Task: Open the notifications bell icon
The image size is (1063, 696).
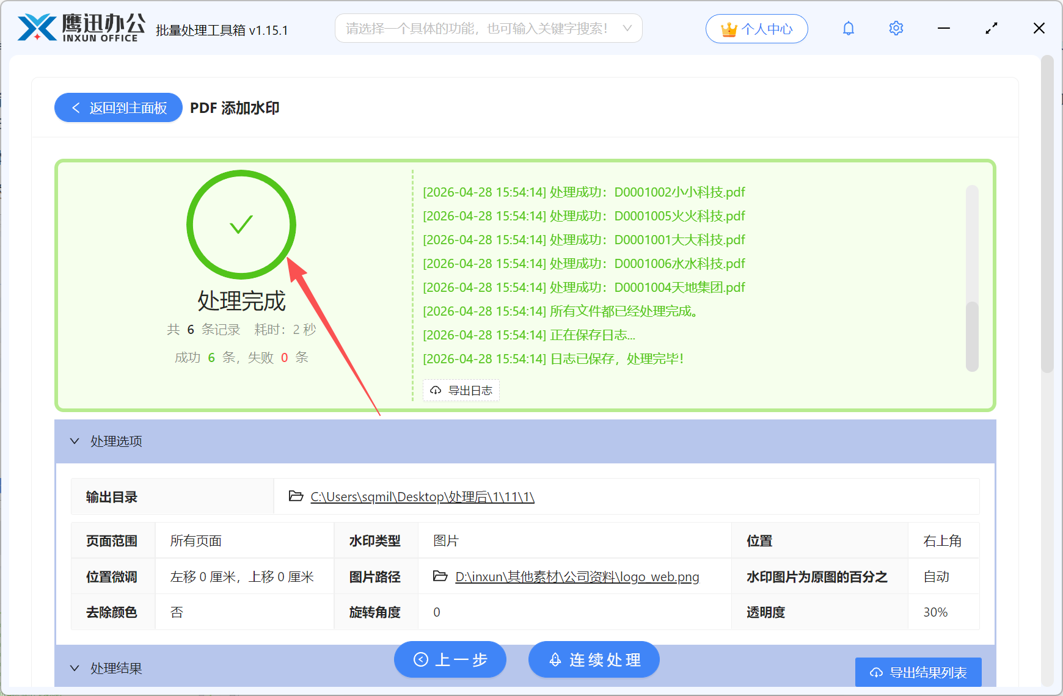Action: click(x=848, y=28)
